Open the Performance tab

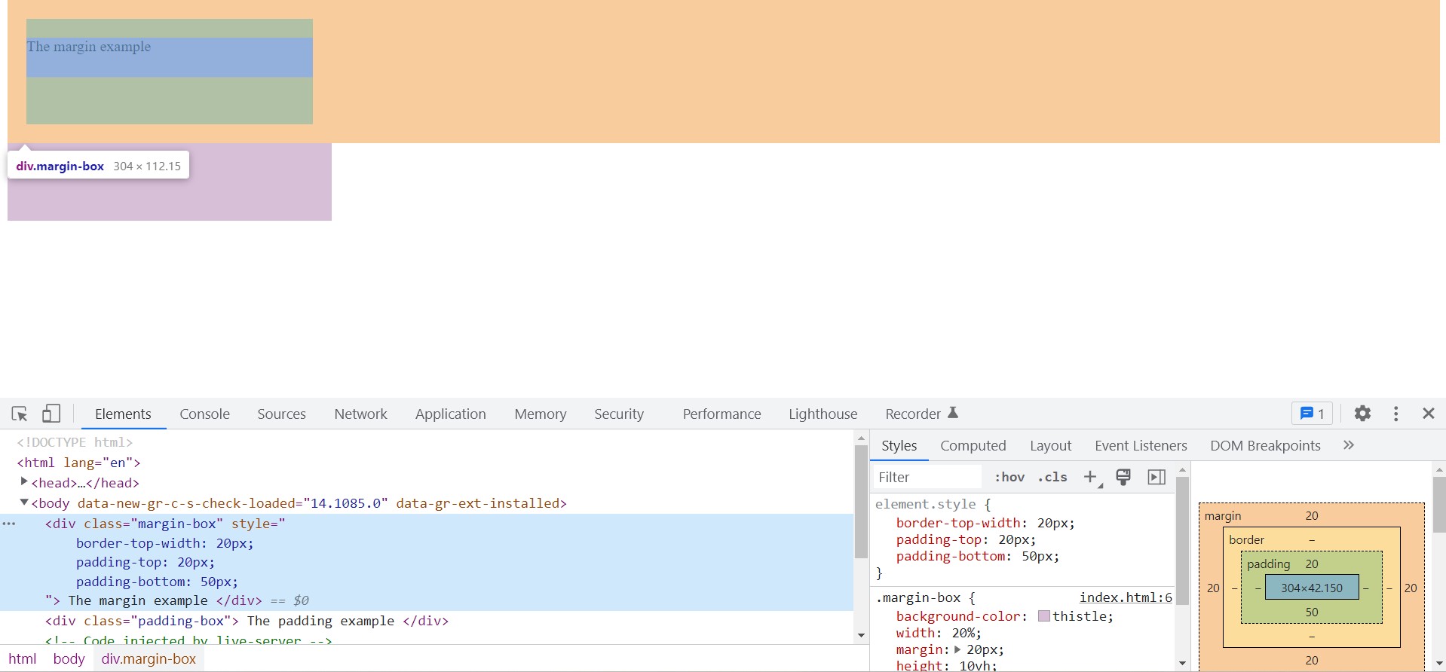[x=721, y=414]
